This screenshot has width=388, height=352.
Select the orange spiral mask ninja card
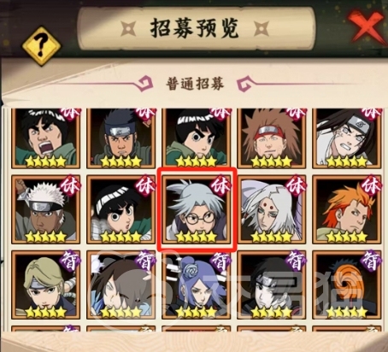347,285
